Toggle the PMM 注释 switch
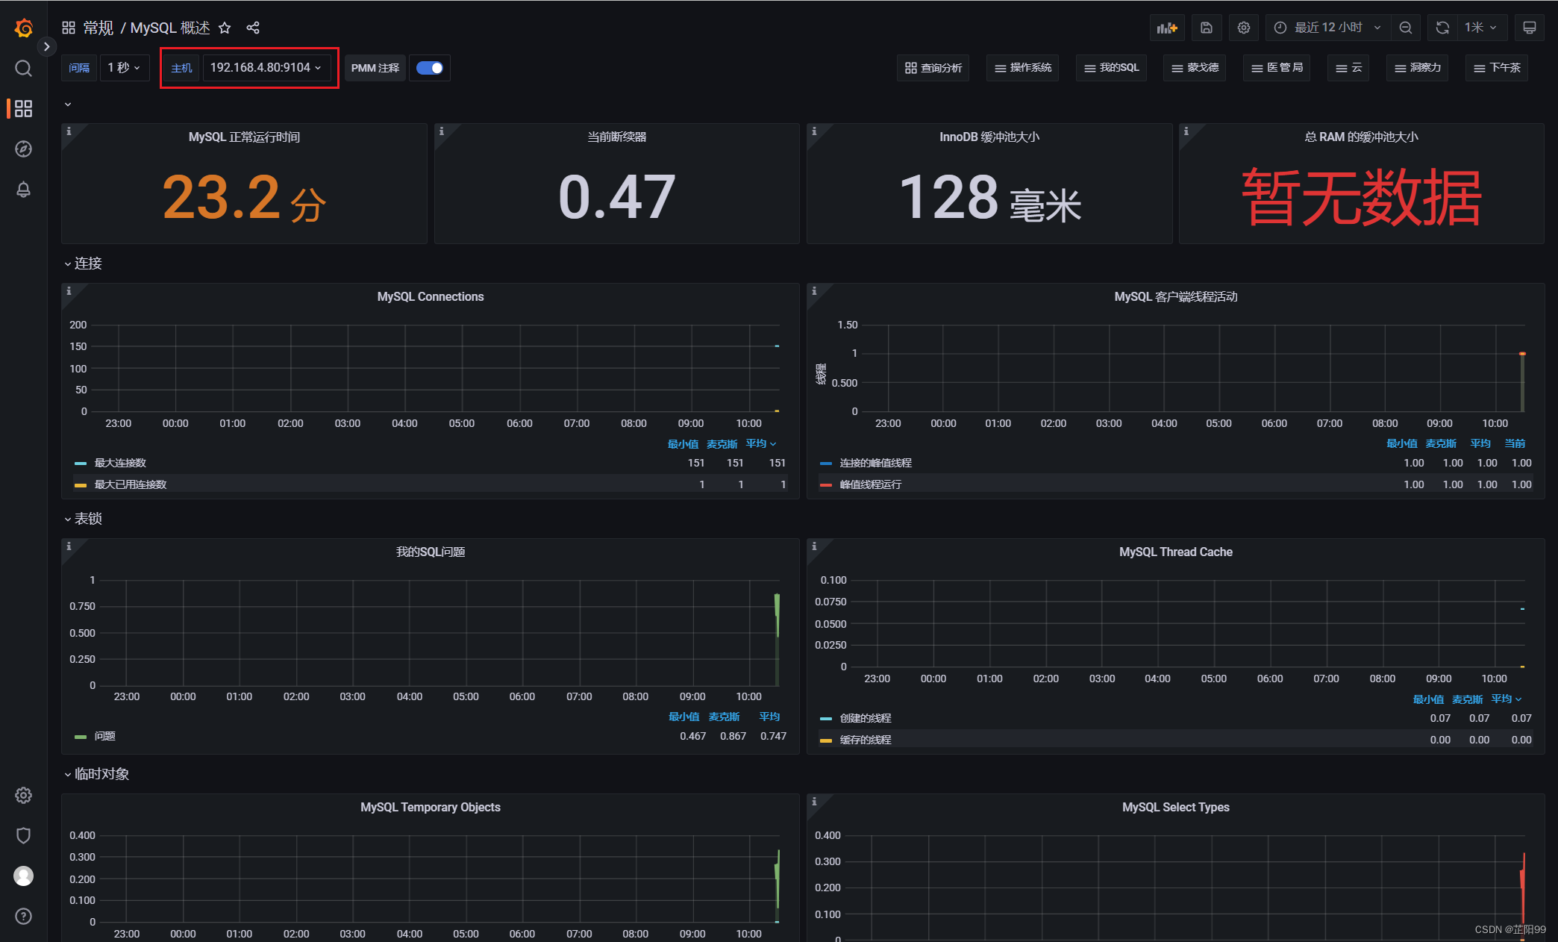 pyautogui.click(x=430, y=68)
